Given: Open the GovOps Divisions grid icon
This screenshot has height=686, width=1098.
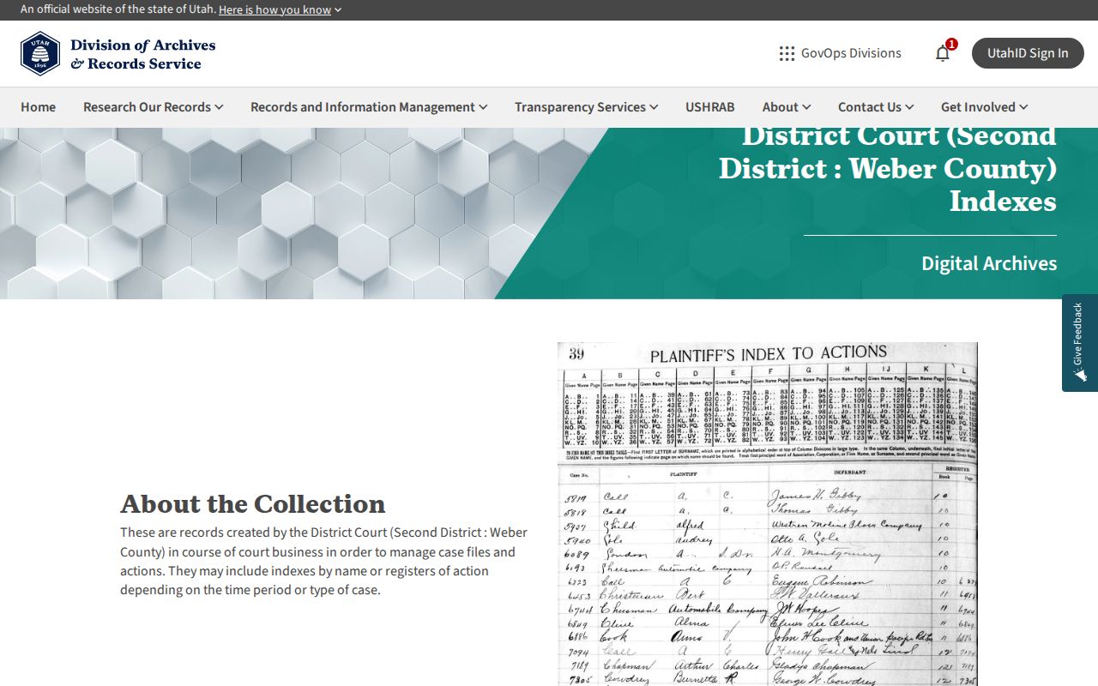Looking at the screenshot, I should [787, 53].
